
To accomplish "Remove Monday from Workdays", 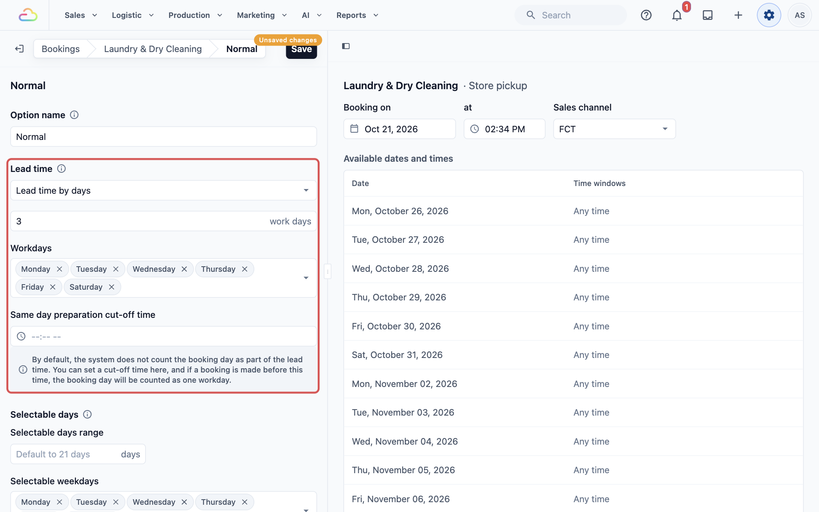I will coord(59,269).
